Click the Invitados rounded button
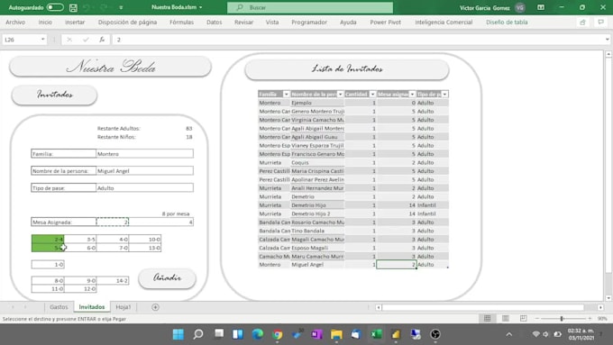613x345 pixels. (x=54, y=95)
